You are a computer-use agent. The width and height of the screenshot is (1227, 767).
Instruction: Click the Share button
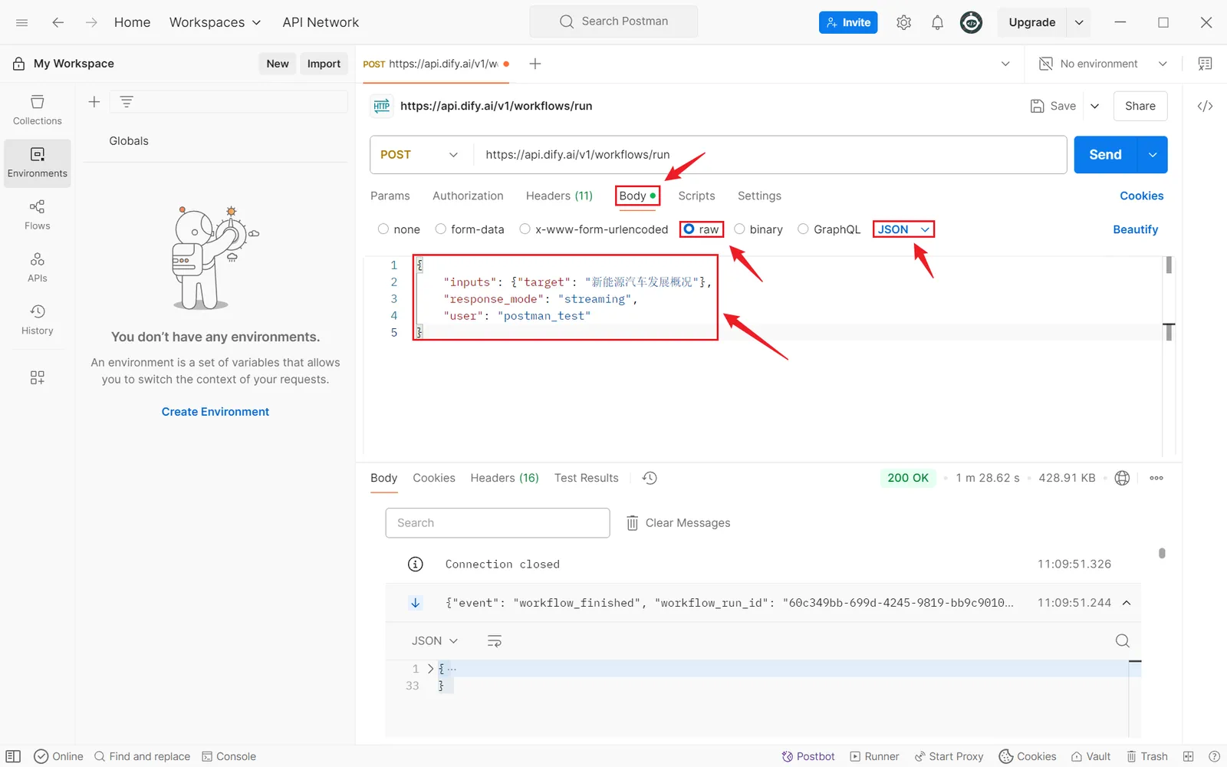coord(1140,106)
